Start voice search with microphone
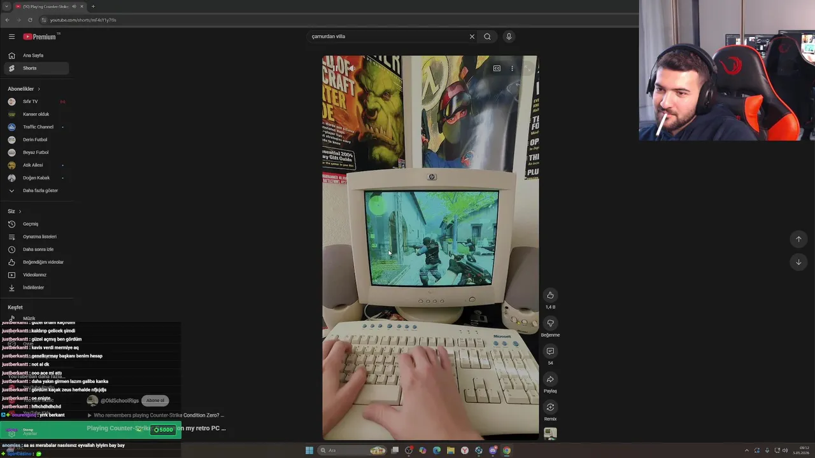The height and width of the screenshot is (458, 815). [x=509, y=36]
